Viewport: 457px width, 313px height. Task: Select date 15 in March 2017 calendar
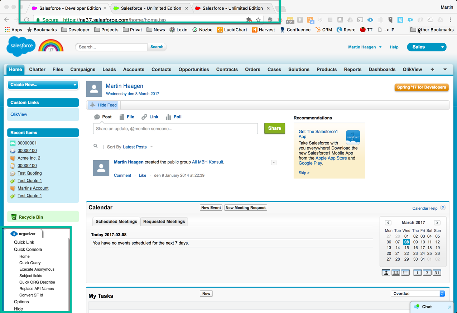coord(407,248)
